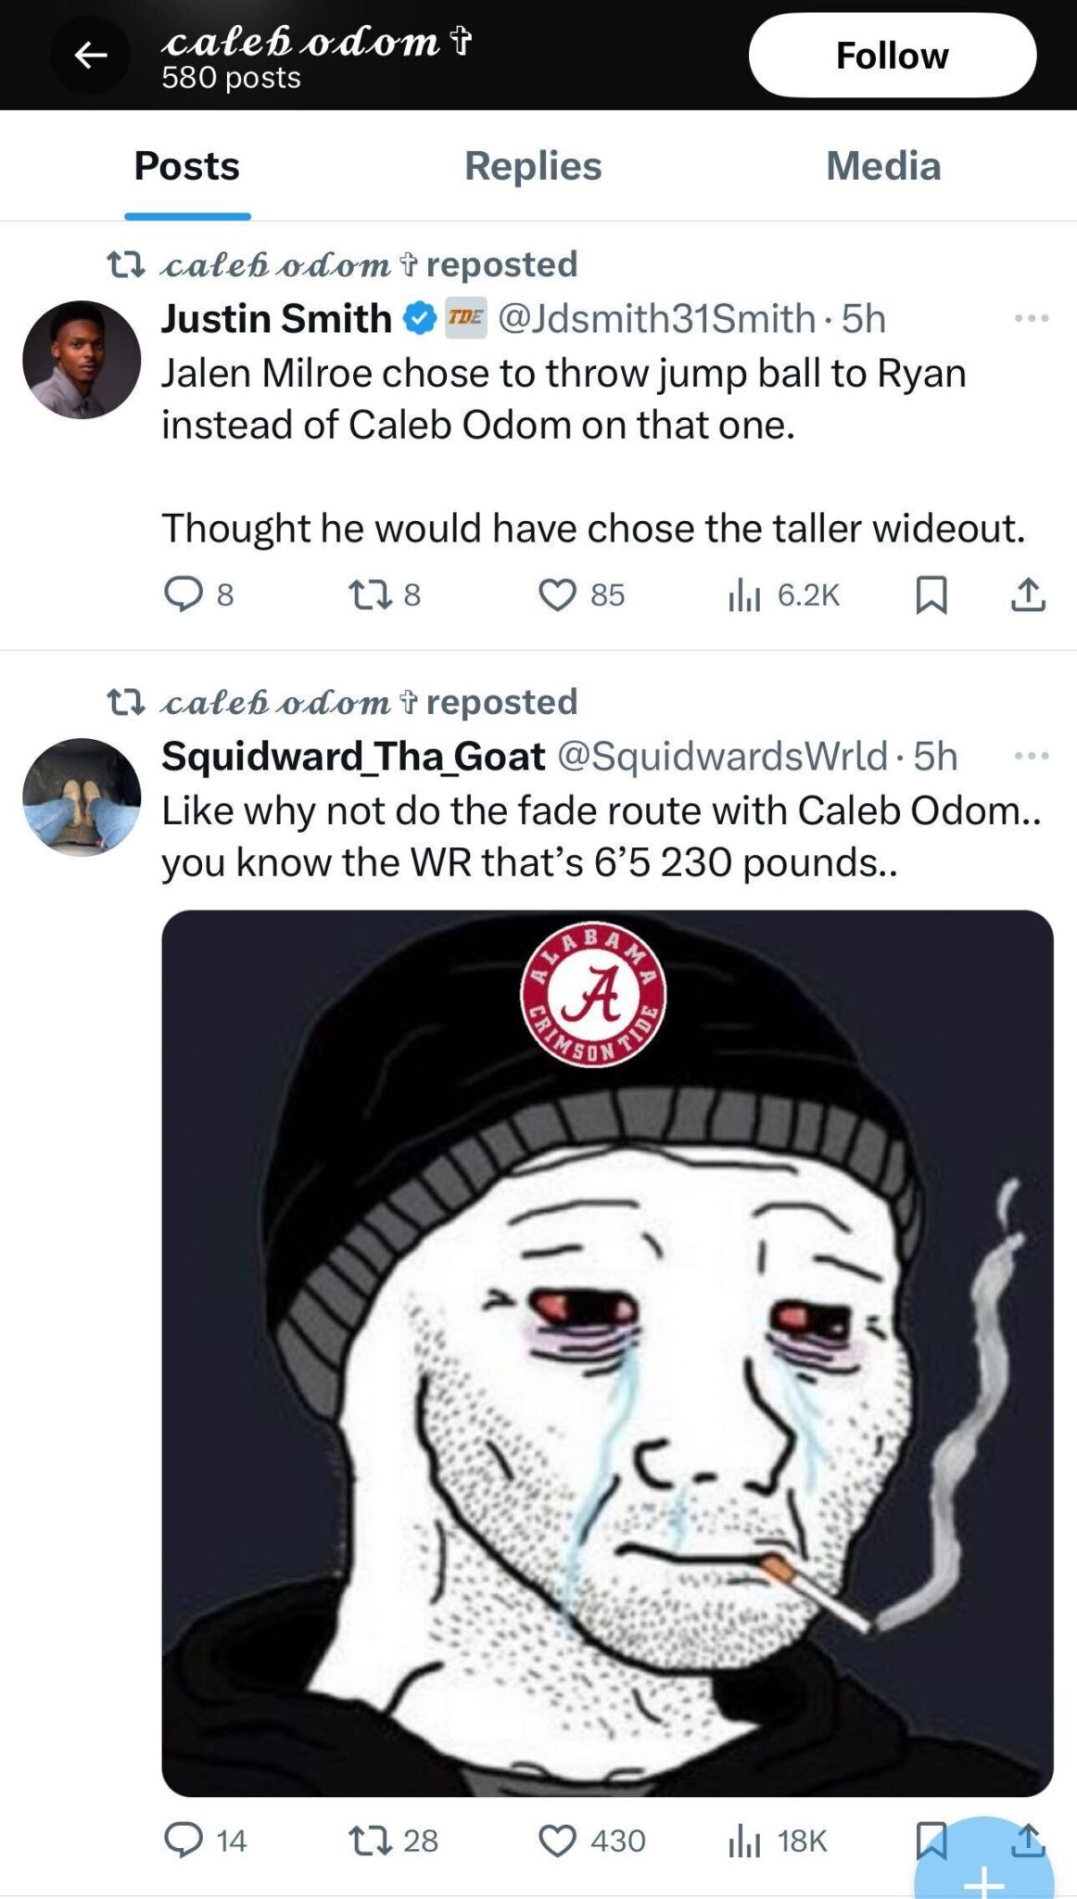This screenshot has width=1077, height=1899.
Task: Open Justin Smith's profile picture
Action: pos(82,360)
